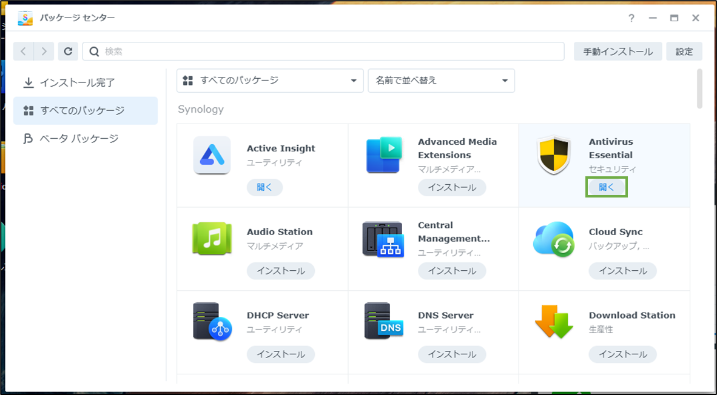Image resolution: width=717 pixels, height=395 pixels.
Task: Open Active Insight with 開く button
Action: pyautogui.click(x=264, y=187)
